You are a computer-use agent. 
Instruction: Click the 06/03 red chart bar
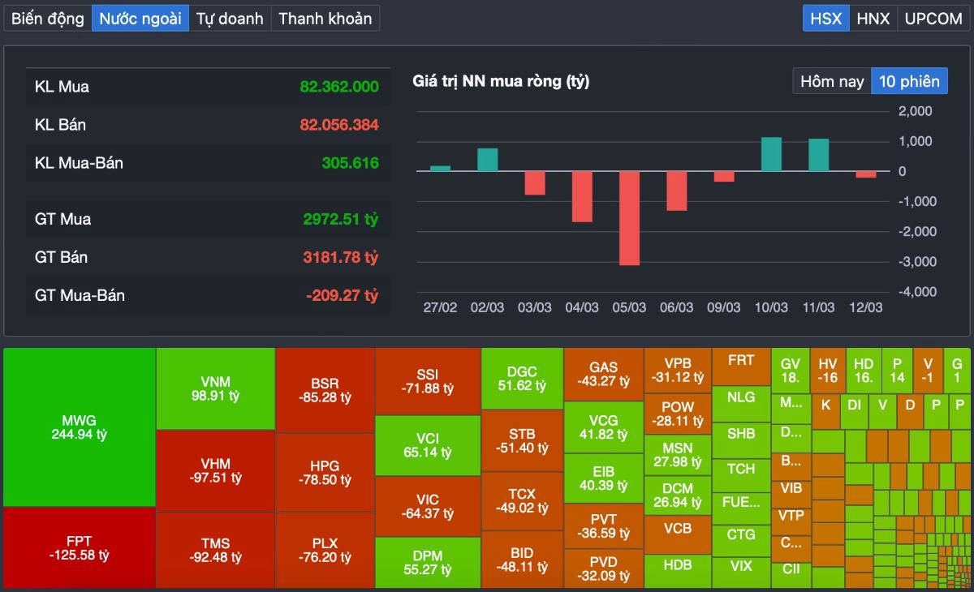[x=677, y=191]
